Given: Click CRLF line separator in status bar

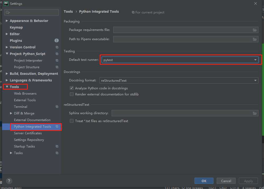Looking at the screenshot, I should click(223, 188).
